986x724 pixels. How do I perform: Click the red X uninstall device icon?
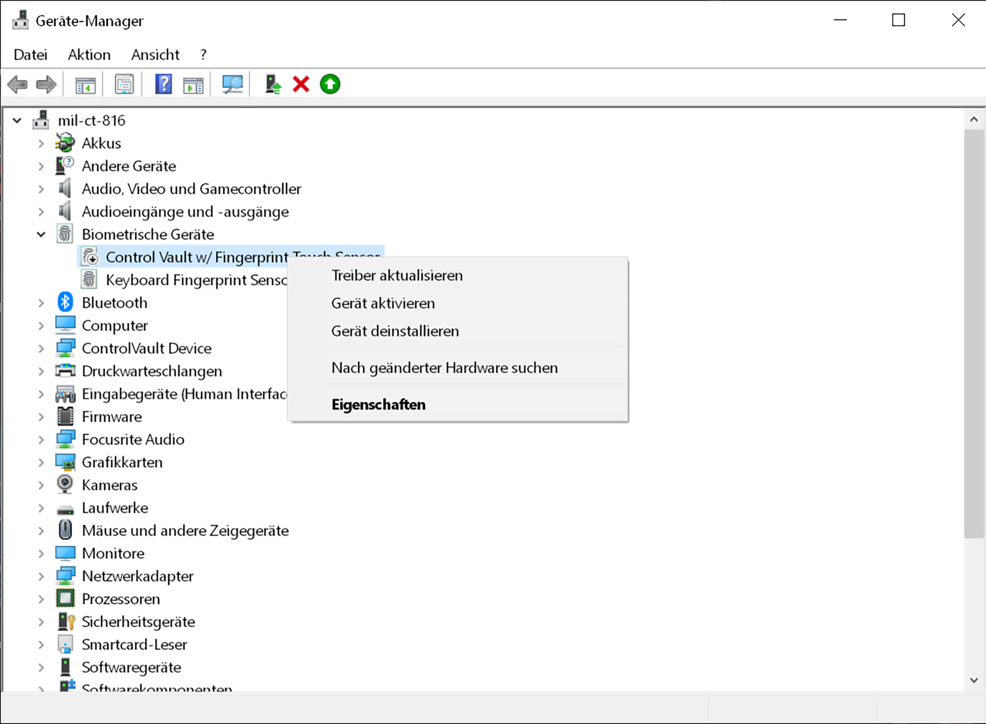pos(301,84)
